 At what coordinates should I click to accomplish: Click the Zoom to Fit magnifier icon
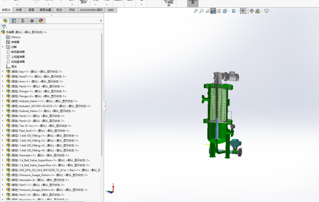(195, 11)
